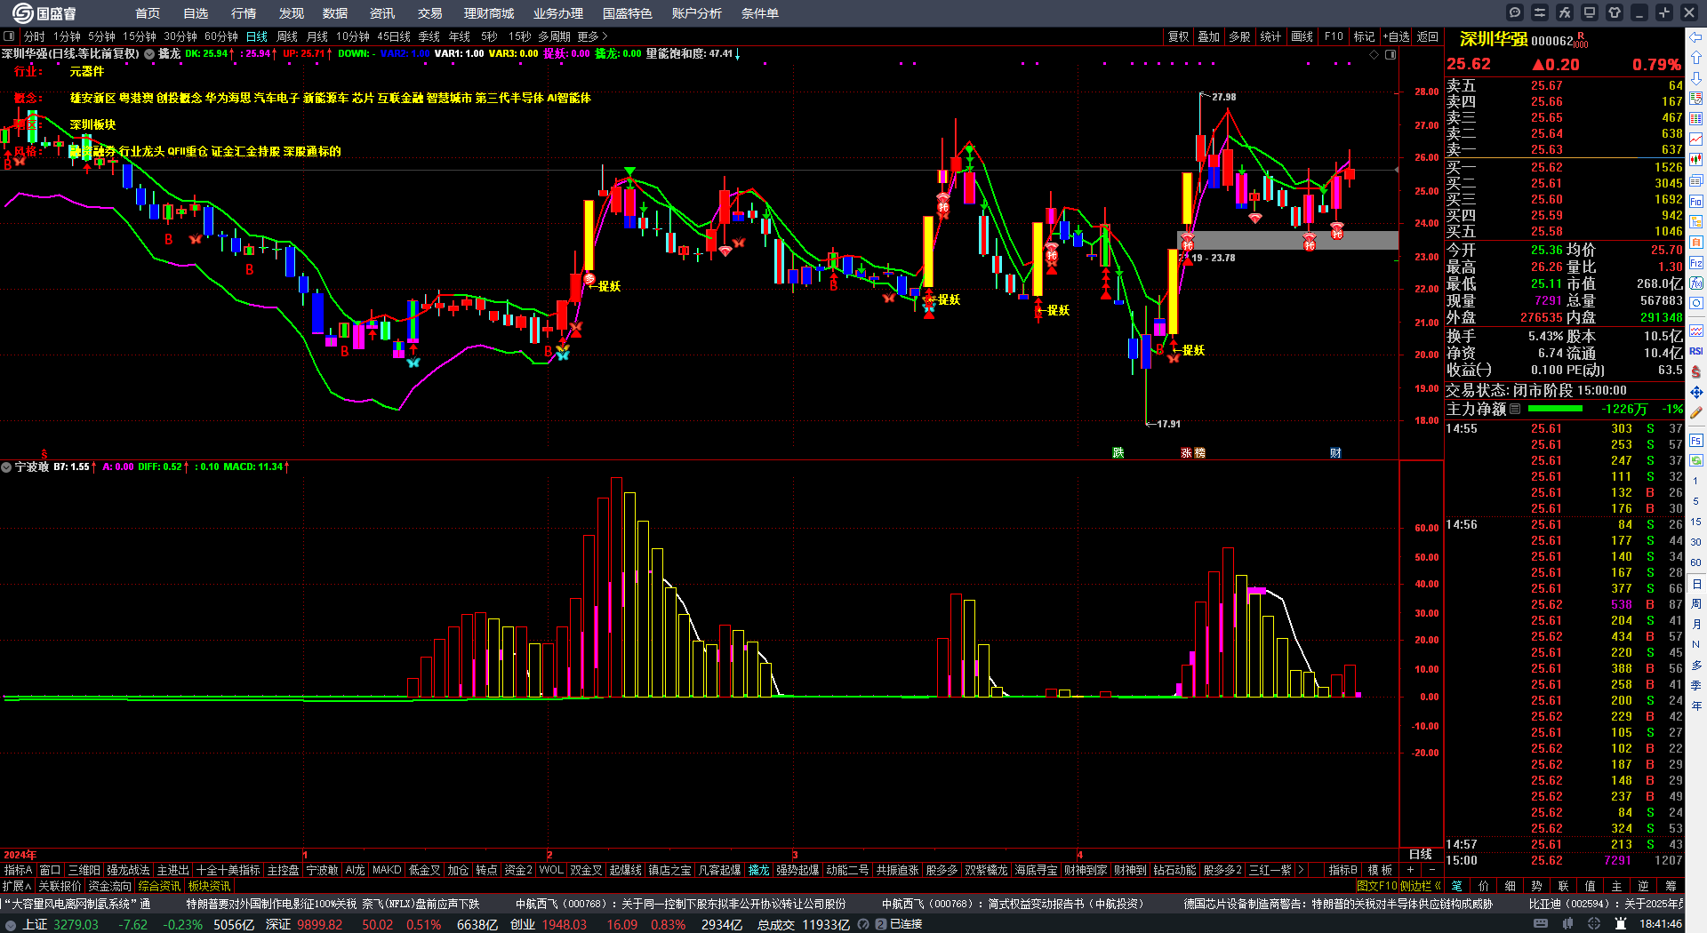This screenshot has height=933, width=1707.
Task: Expand the 扩展 menu at bottom left
Action: click(x=17, y=886)
